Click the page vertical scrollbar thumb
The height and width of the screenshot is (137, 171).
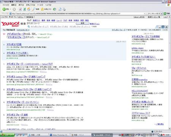169,44
